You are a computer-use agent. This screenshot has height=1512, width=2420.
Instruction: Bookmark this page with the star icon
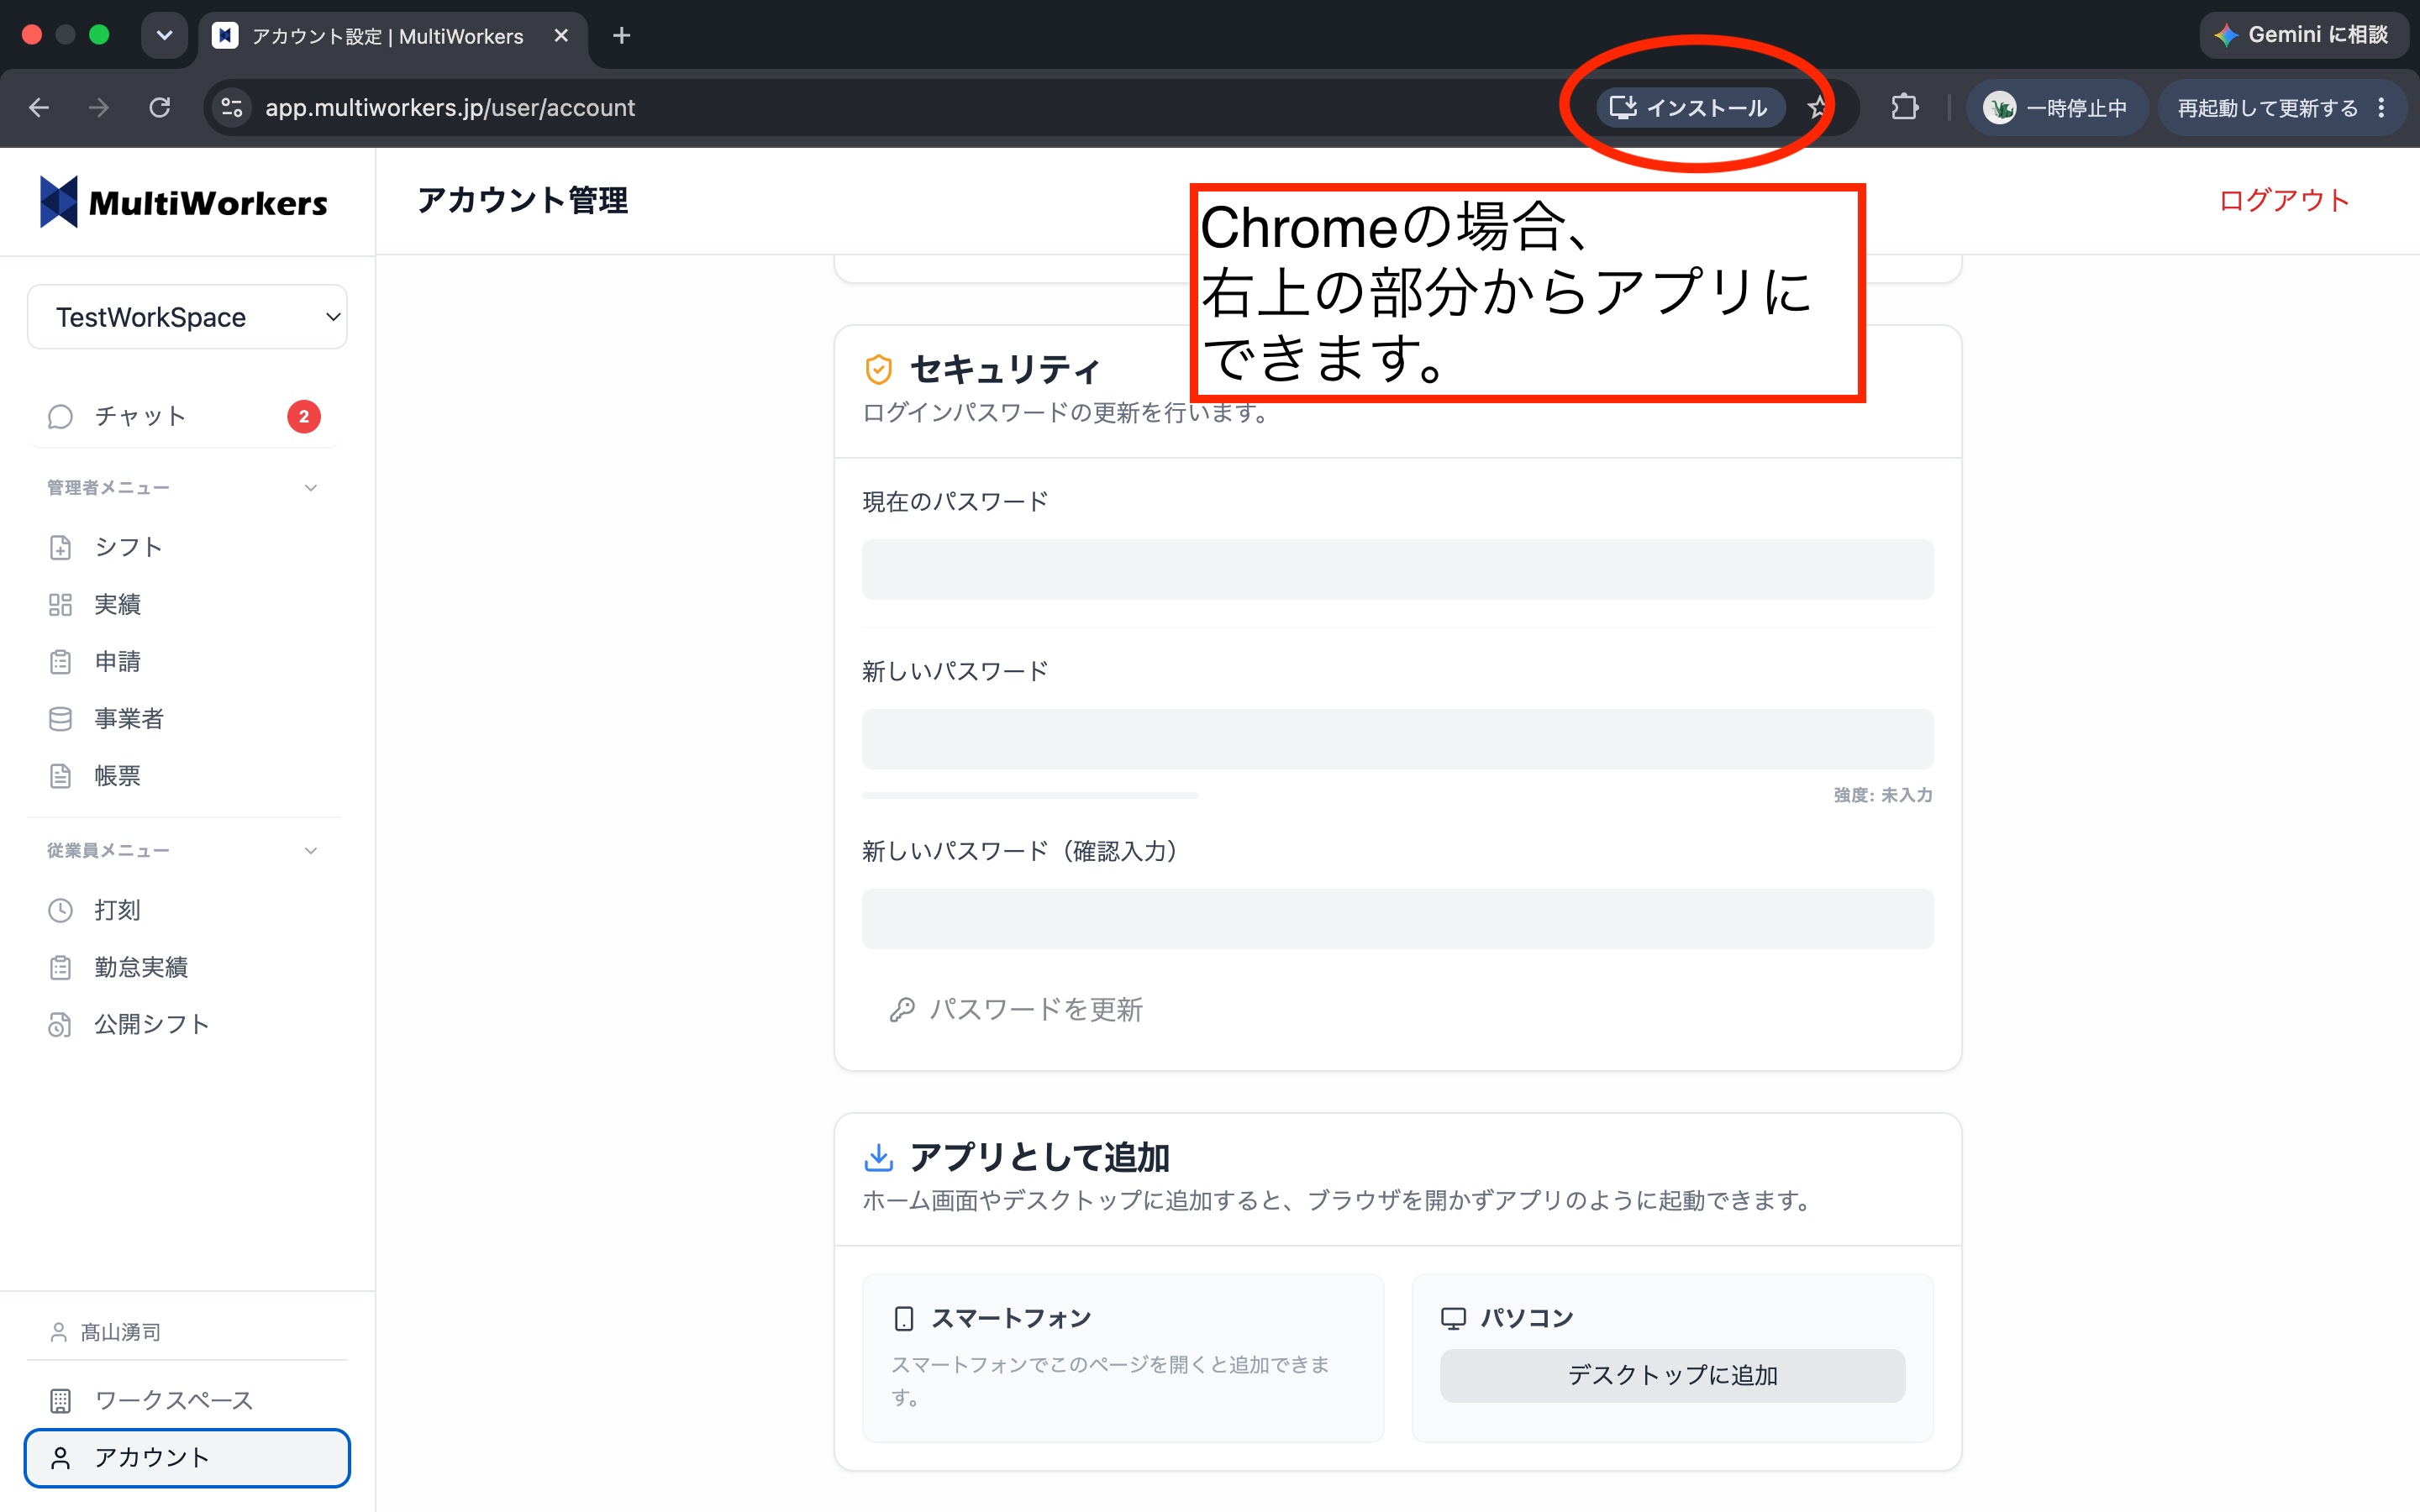click(x=1818, y=107)
